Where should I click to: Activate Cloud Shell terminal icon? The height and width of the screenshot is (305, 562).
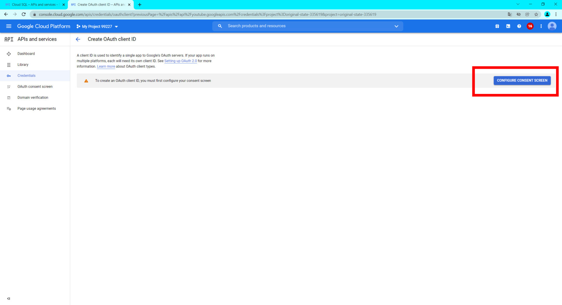508,26
